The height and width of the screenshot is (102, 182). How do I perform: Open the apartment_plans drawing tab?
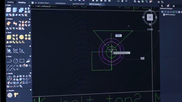[78, 4]
